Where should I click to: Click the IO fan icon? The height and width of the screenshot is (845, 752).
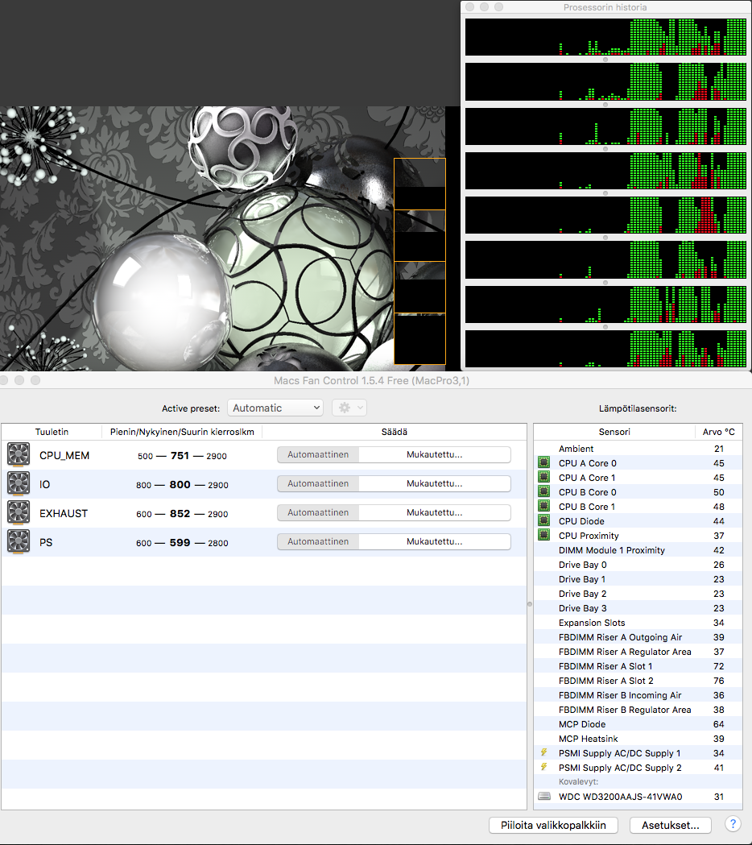click(x=19, y=484)
